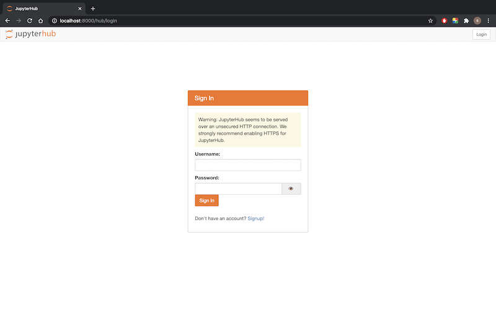
Task: Click the address bar URL localhost:8000/hub/login
Action: point(88,20)
